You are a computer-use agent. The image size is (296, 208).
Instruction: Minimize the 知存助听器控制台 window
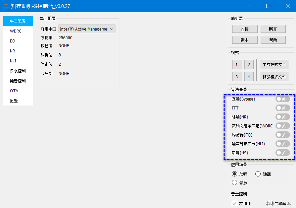click(x=249, y=6)
